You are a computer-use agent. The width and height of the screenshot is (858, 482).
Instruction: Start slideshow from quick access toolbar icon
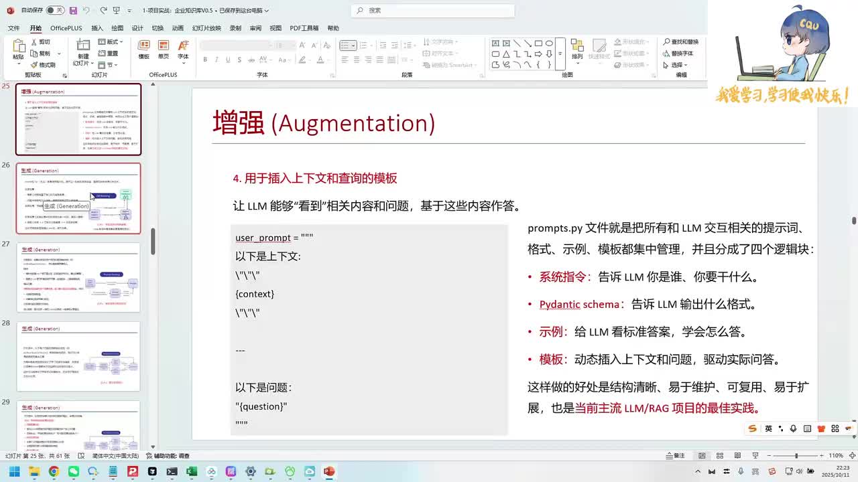pyautogui.click(x=117, y=11)
